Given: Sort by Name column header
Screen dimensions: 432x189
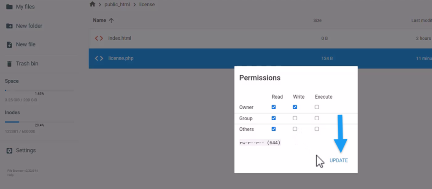Looking at the screenshot, I should 100,20.
